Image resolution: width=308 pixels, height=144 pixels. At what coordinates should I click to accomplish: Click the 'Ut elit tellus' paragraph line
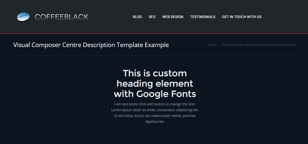155,116
